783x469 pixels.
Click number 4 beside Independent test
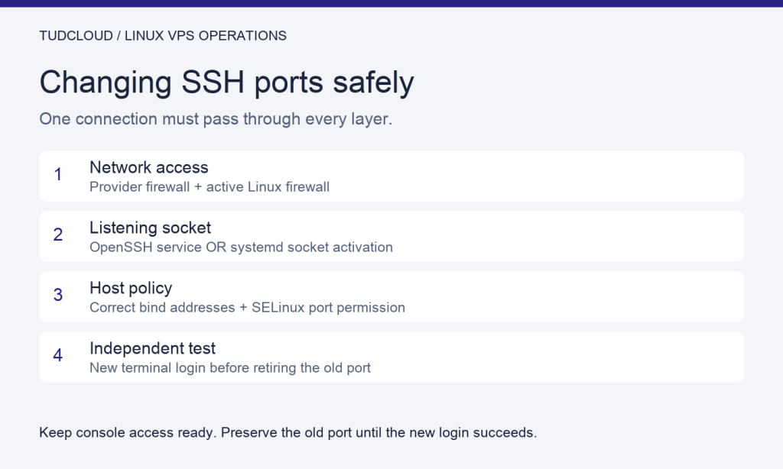click(x=58, y=355)
